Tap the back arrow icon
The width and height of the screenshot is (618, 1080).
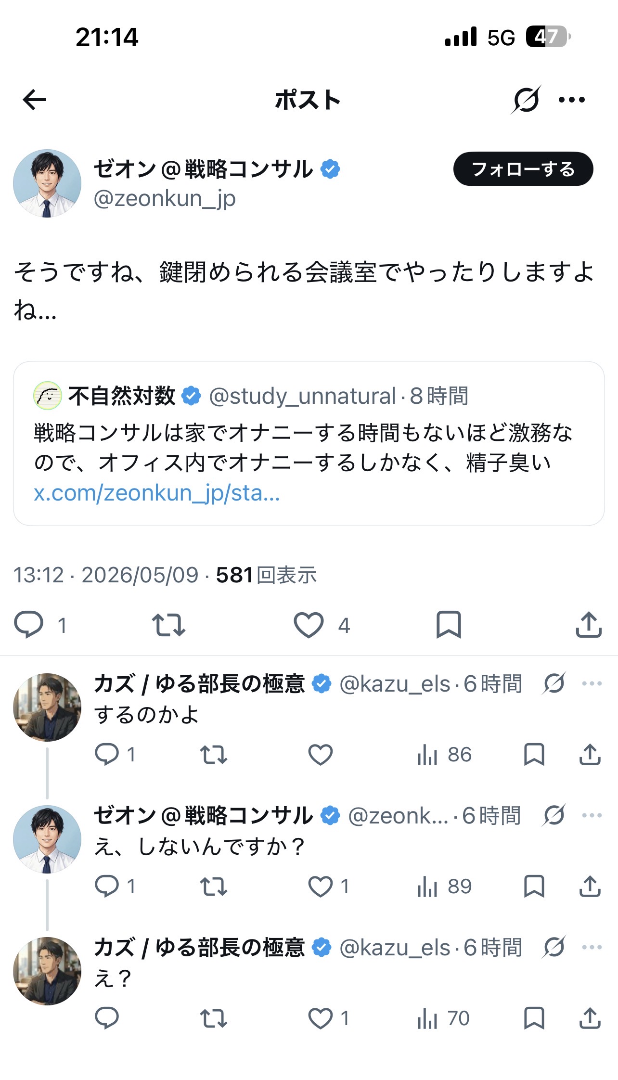[35, 100]
